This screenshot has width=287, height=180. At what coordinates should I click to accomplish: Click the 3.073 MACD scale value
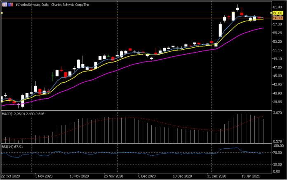coord(277,113)
